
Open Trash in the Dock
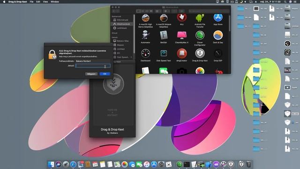tap(248, 164)
